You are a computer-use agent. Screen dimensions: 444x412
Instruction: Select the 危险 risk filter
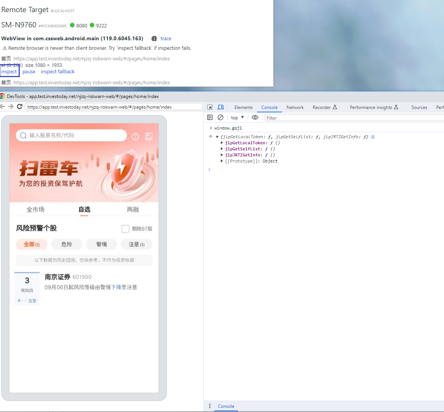coord(67,244)
